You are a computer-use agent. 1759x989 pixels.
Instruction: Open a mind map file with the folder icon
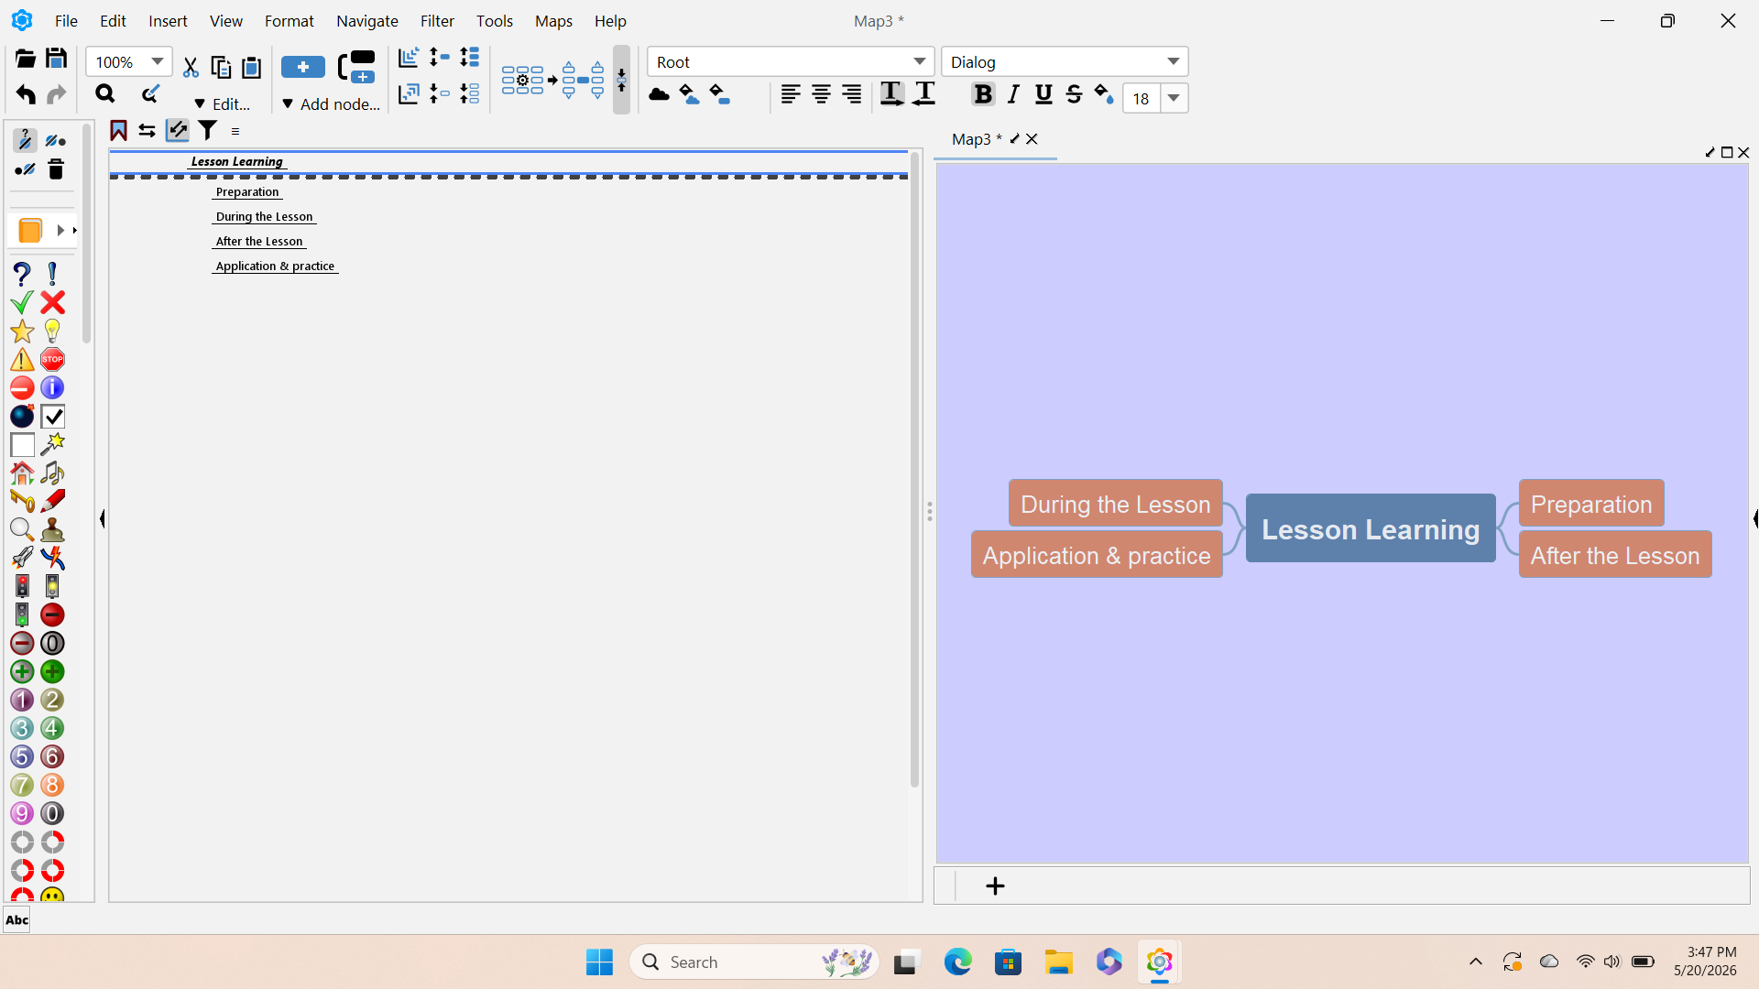coord(25,59)
